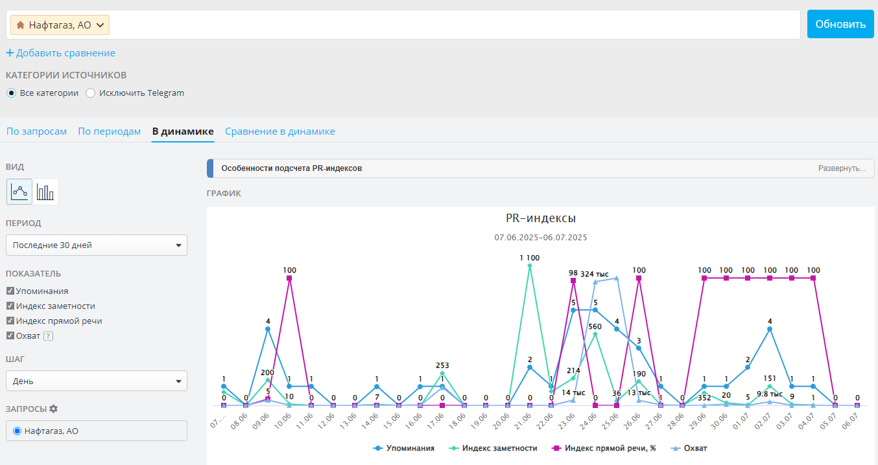Toggle Индекс прямой речи, % legend swatch

coord(556,448)
